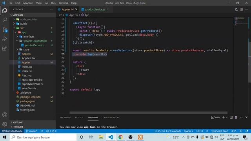Screen dimensions: 251x141
Task: Open the Terminal menu
Action: pyautogui.click(x=63, y=3)
